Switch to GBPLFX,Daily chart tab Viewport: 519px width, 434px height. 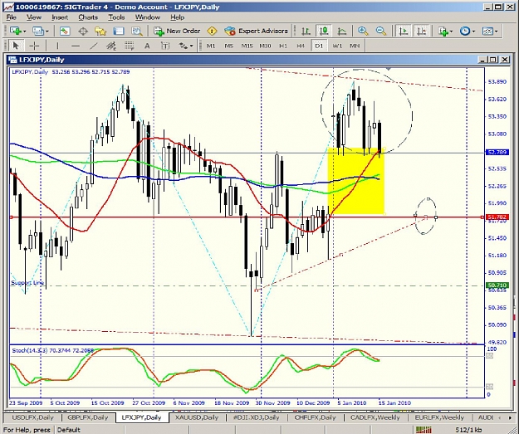coord(88,417)
